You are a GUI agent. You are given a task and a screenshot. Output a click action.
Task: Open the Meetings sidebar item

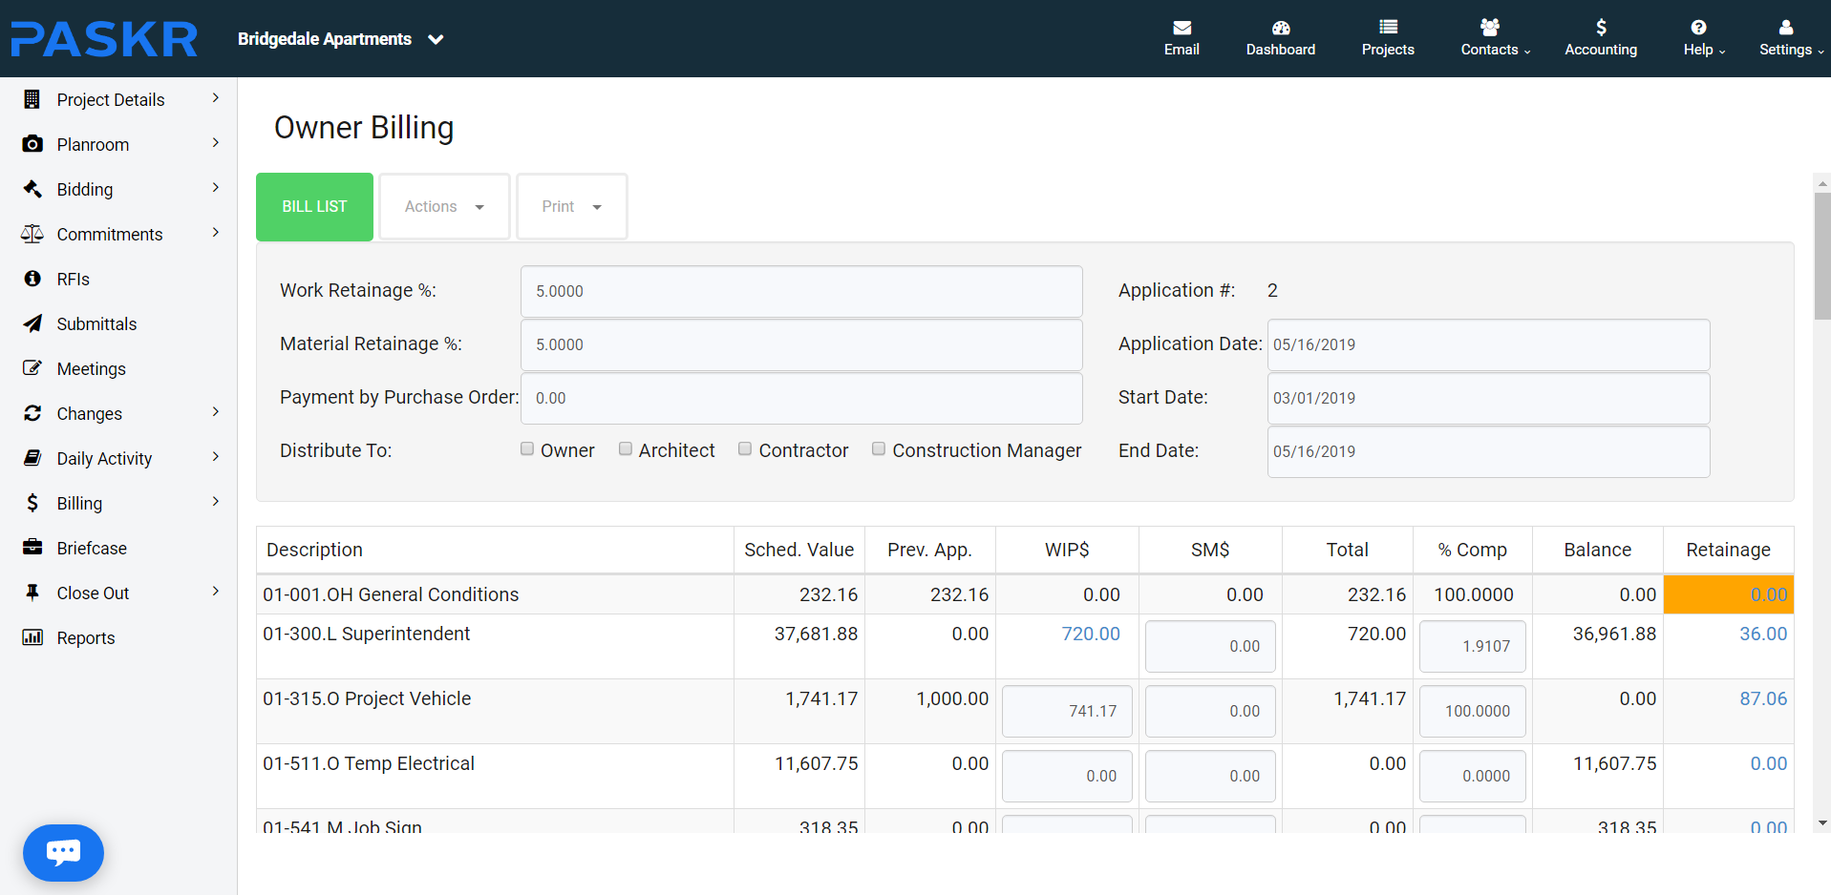point(91,369)
